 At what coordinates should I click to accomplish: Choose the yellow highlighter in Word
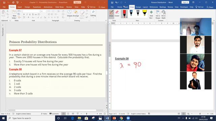(145, 13)
